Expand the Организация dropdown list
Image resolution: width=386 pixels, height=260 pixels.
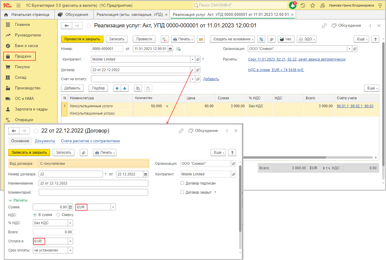[x=349, y=49]
